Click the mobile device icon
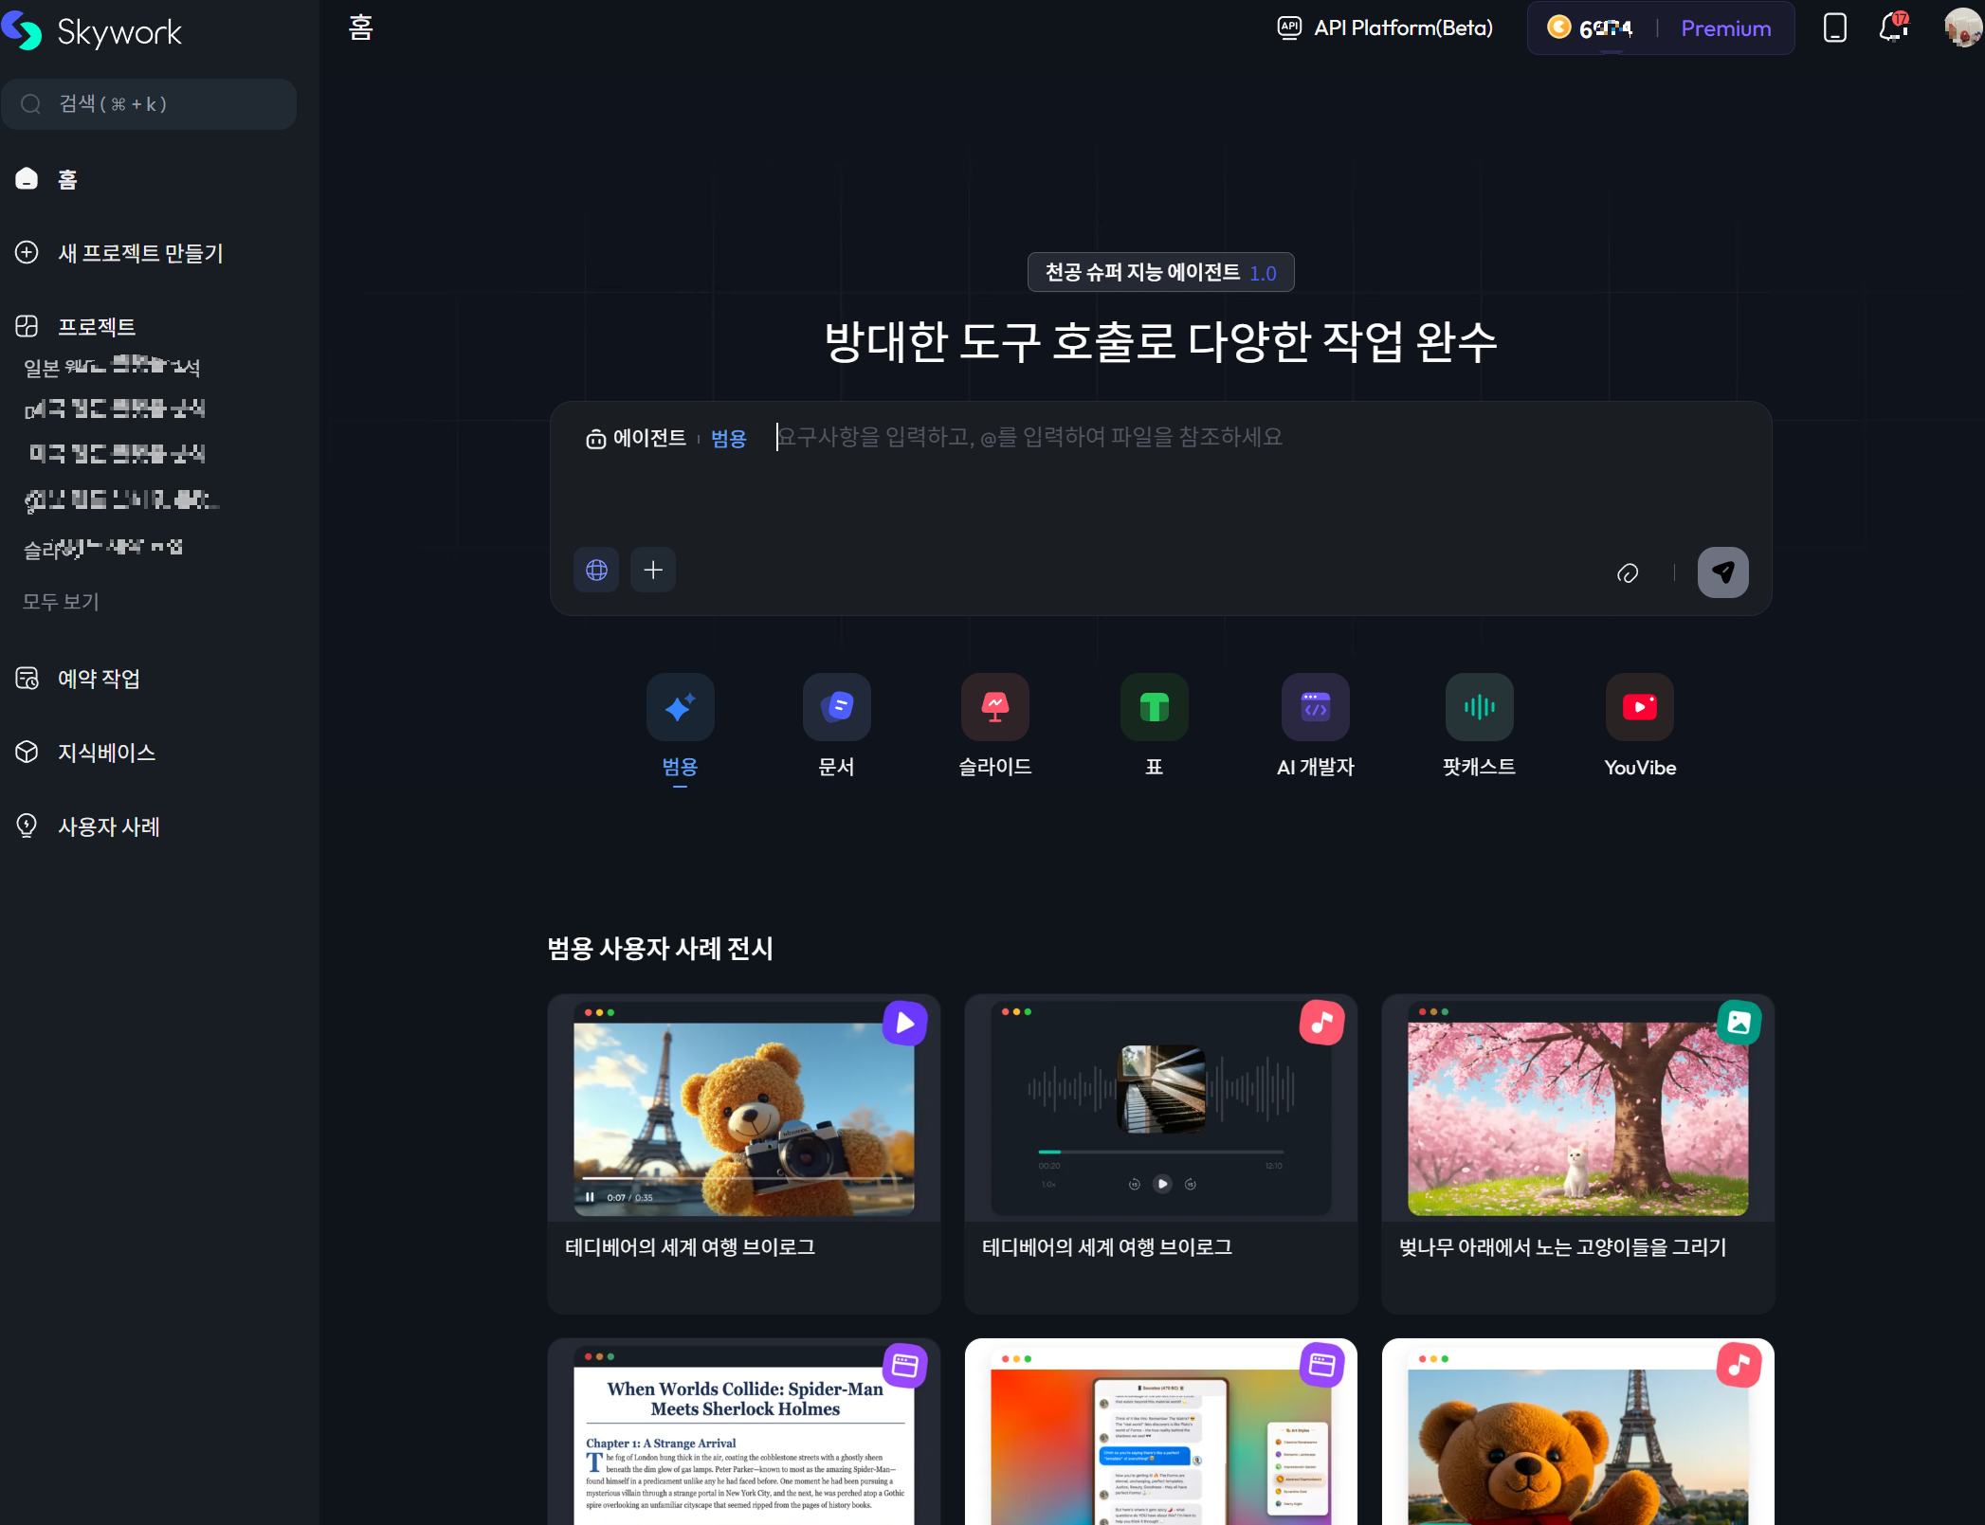 pyautogui.click(x=1834, y=27)
